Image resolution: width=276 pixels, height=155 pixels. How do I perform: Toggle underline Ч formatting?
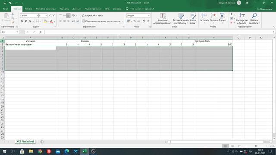30,21
